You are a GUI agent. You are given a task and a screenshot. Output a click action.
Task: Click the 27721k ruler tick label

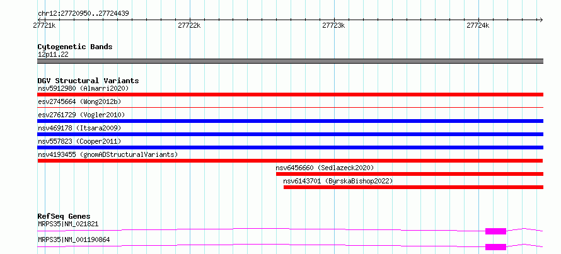(x=44, y=25)
